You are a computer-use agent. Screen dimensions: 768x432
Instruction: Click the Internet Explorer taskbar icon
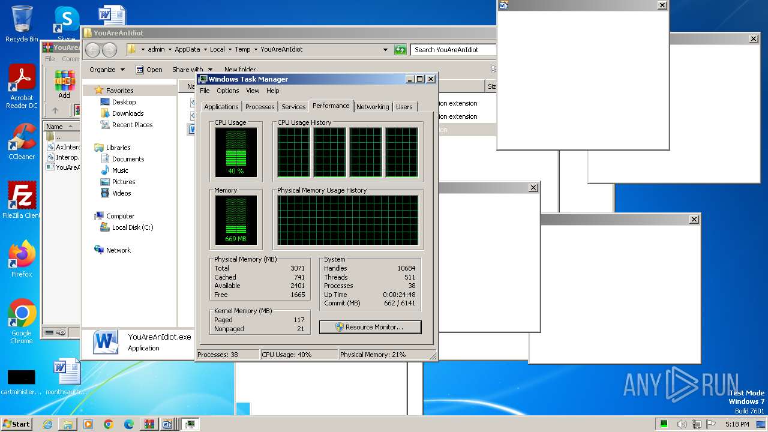47,424
